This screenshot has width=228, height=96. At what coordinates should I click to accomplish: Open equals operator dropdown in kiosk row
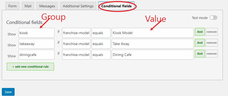pos(101,33)
